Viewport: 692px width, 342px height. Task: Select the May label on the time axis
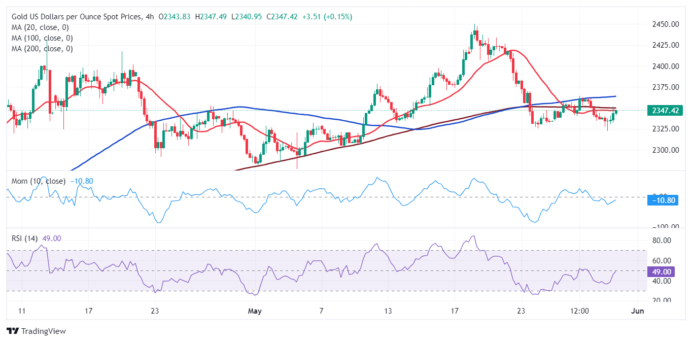pos(255,311)
